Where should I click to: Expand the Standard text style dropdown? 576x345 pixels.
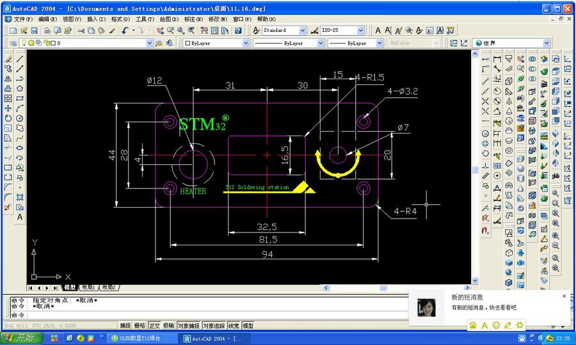pyautogui.click(x=302, y=31)
